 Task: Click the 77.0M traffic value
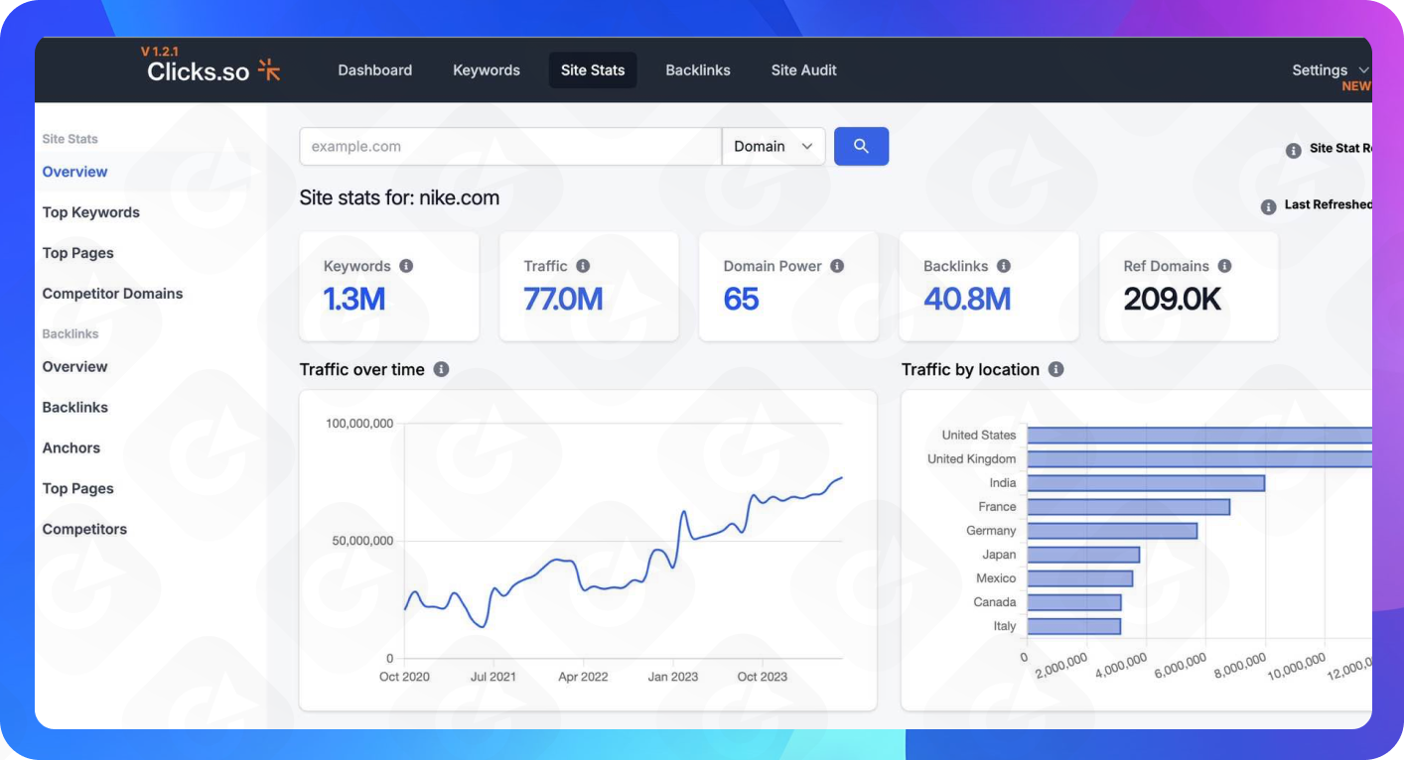tap(563, 299)
